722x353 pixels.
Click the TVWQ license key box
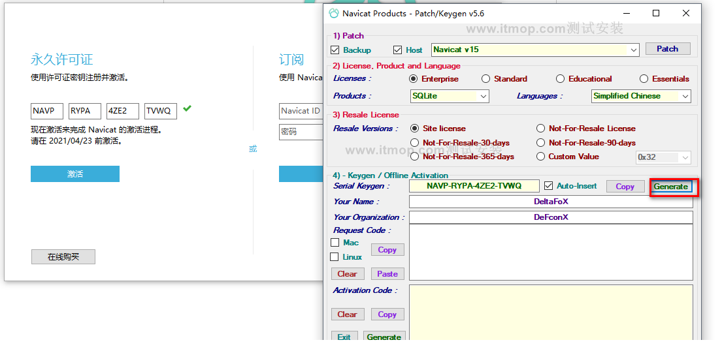point(160,111)
